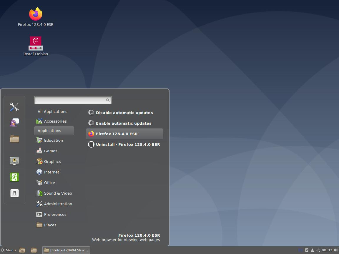Viewport: 339px width, 254px height.
Task: Click the show desktop panel launcher
Action: (22, 250)
